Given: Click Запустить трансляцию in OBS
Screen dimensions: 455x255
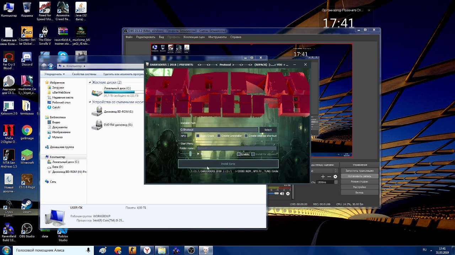Looking at the screenshot, I should pos(359,171).
